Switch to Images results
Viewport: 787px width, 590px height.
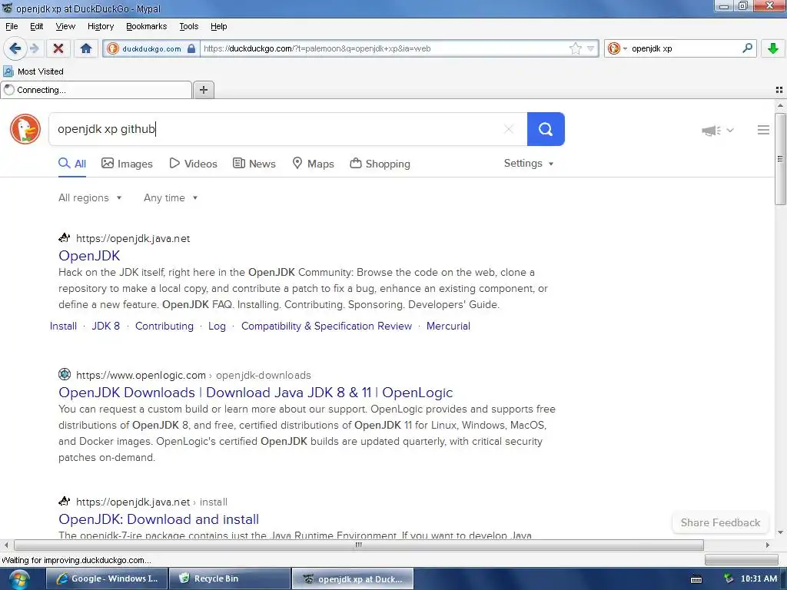tap(127, 164)
